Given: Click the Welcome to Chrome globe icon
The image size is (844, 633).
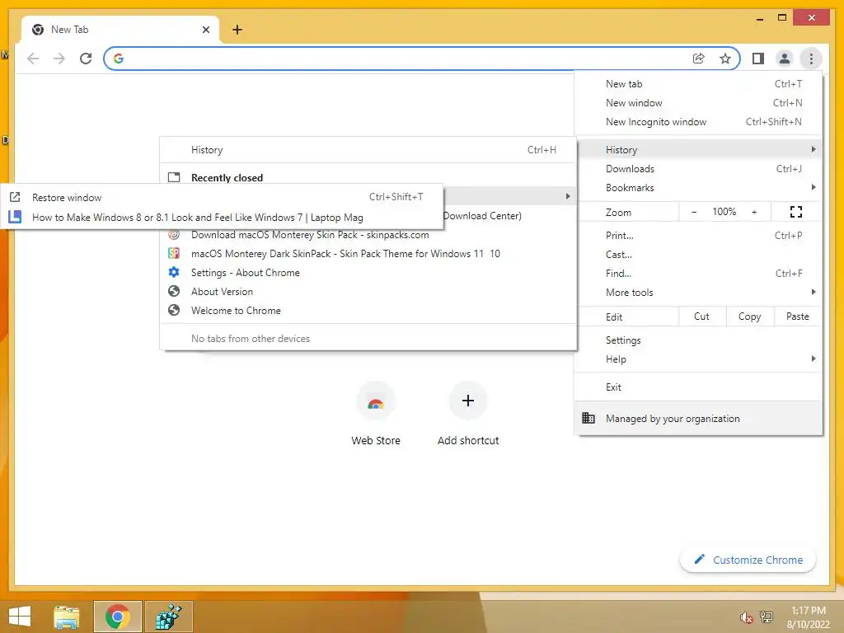Looking at the screenshot, I should click(x=173, y=310).
